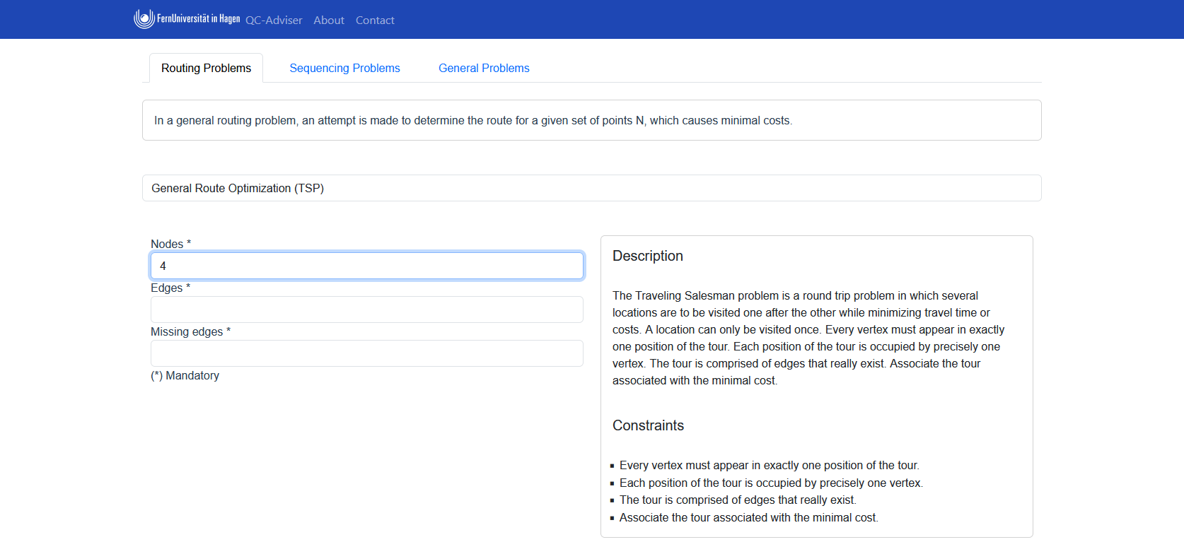Screen dimensions: 1184x554
Task: Click the Edges field label
Action: pyautogui.click(x=167, y=288)
